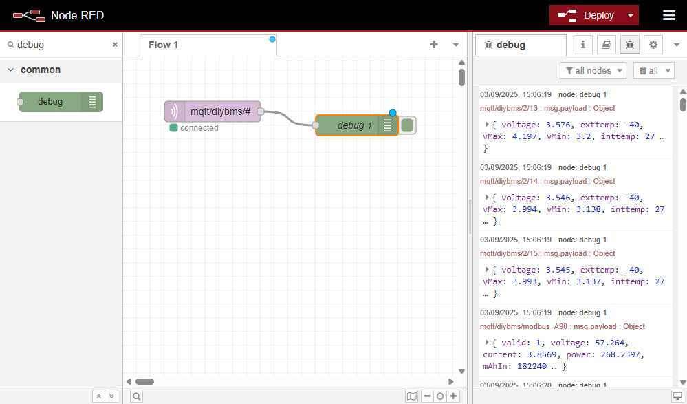This screenshot has height=404, width=687.
Task: Open Deploy options dropdown arrow
Action: coord(631,15)
